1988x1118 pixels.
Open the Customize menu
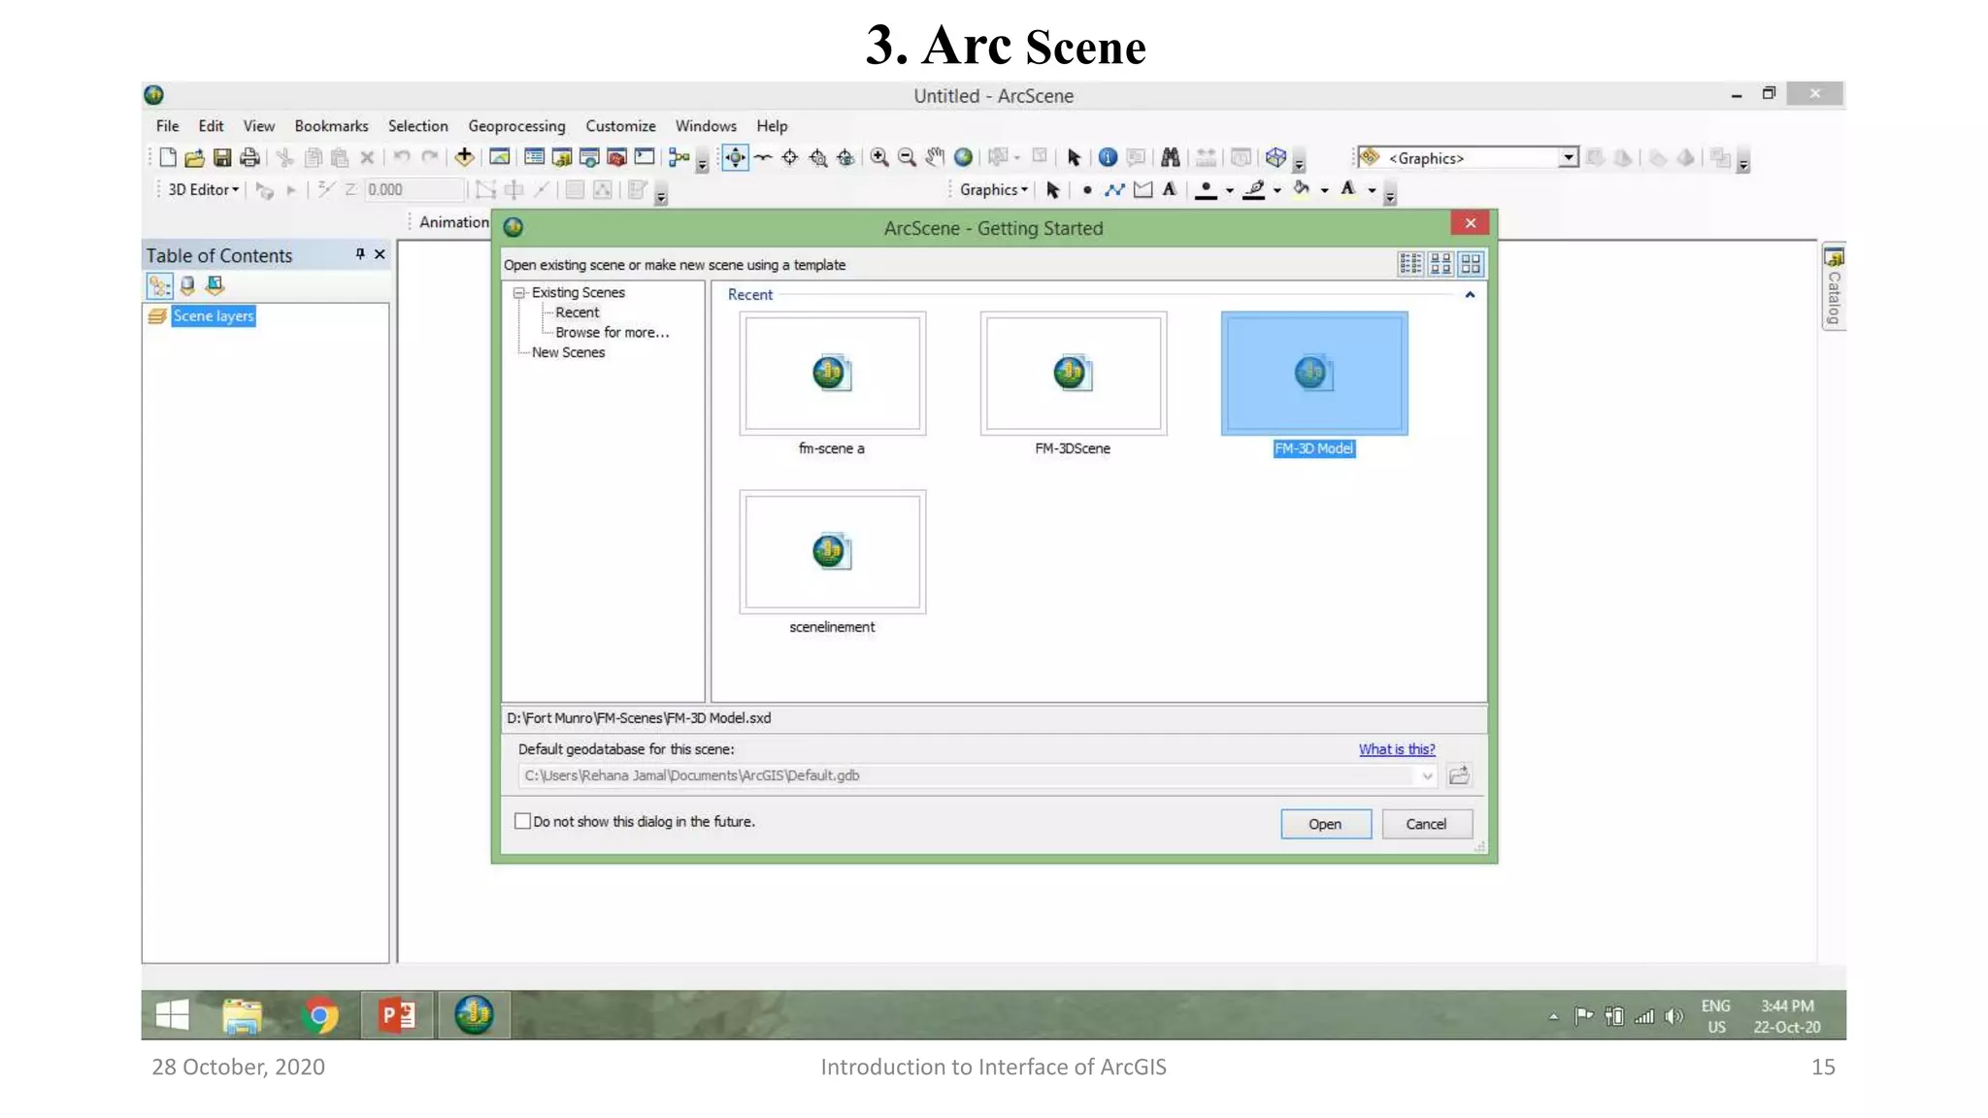pos(620,126)
